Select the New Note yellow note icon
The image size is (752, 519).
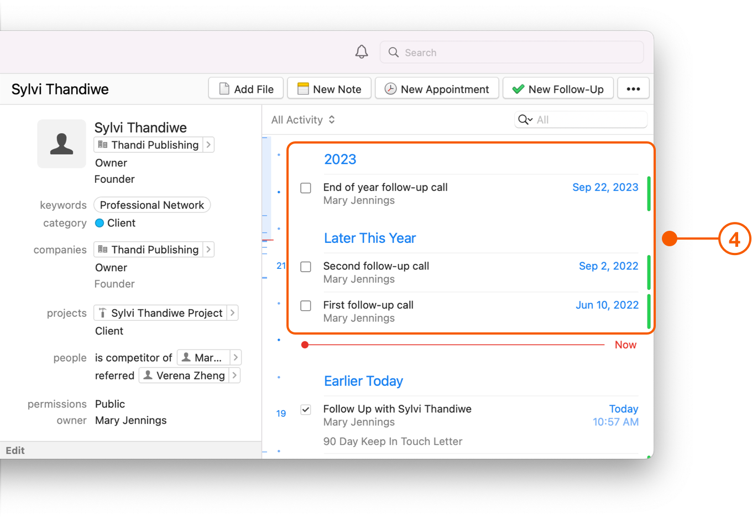pyautogui.click(x=303, y=88)
